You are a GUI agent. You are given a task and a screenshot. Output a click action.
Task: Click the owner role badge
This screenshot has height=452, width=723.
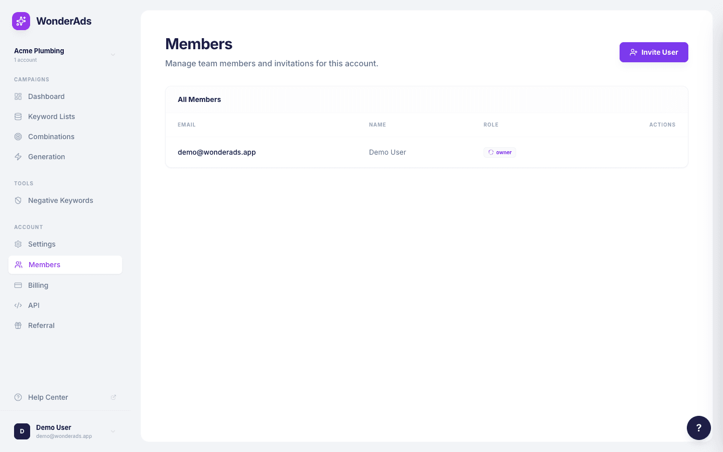pyautogui.click(x=500, y=152)
